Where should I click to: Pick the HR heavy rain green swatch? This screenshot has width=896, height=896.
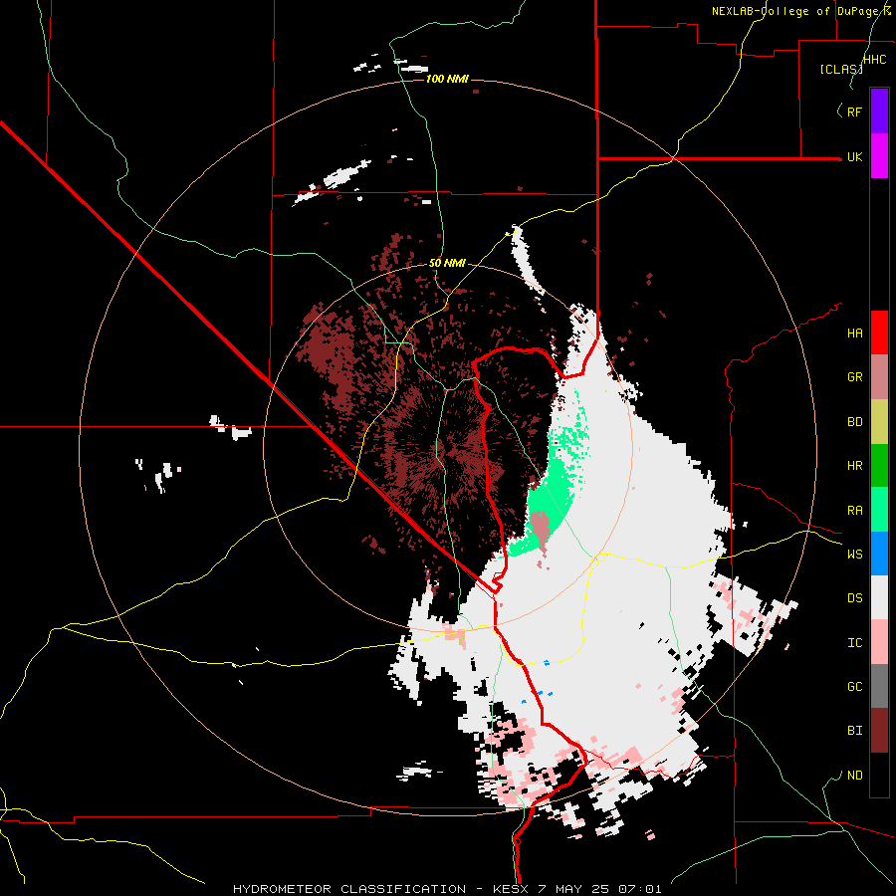click(x=879, y=466)
